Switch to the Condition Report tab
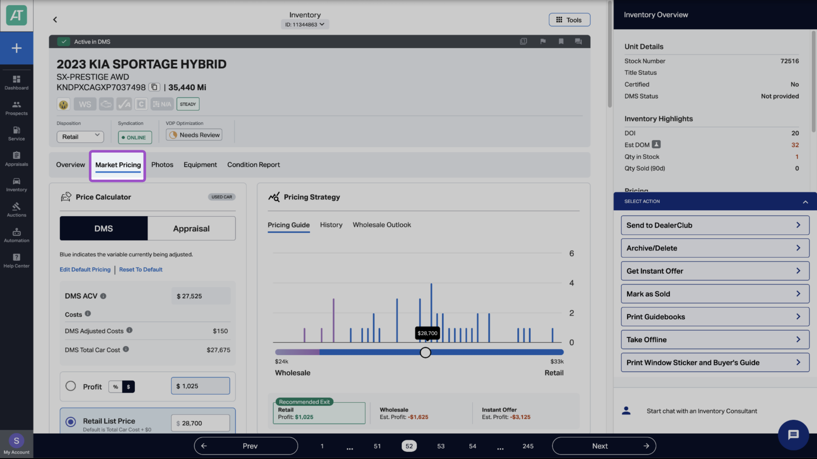This screenshot has width=817, height=459. (253, 165)
